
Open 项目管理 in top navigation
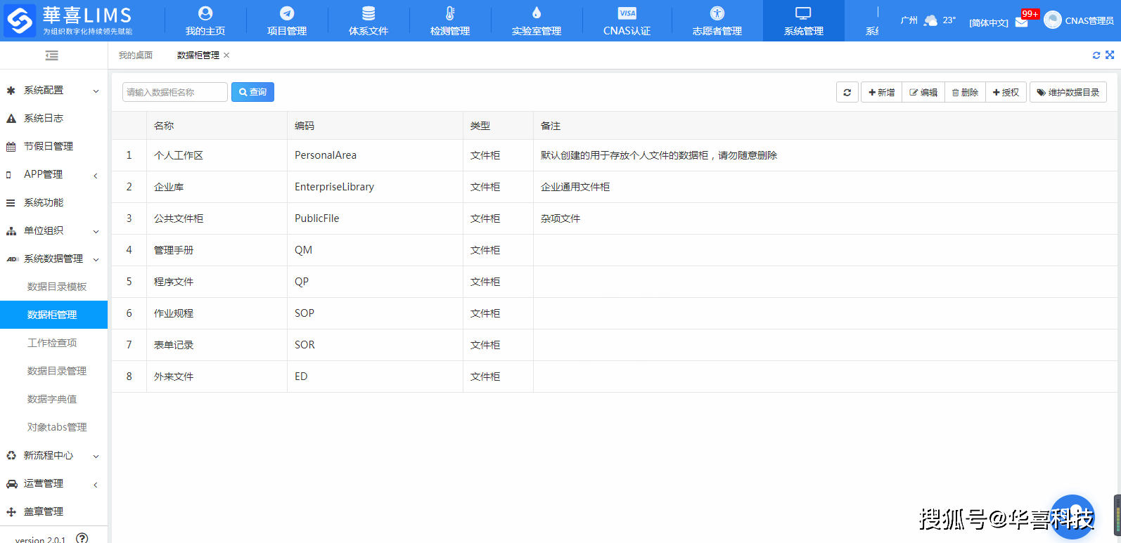click(x=287, y=21)
